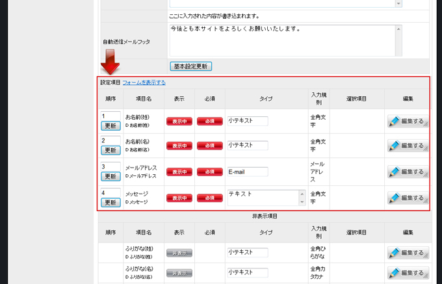Click 更新 button under order number 3
Viewport: 442px width, 284px height.
(x=110, y=176)
